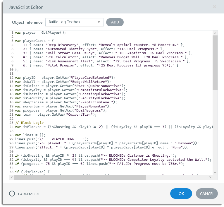Click the "Wall Street Case Study" line
Viewport: 224px width, 207px height.
(108, 53)
